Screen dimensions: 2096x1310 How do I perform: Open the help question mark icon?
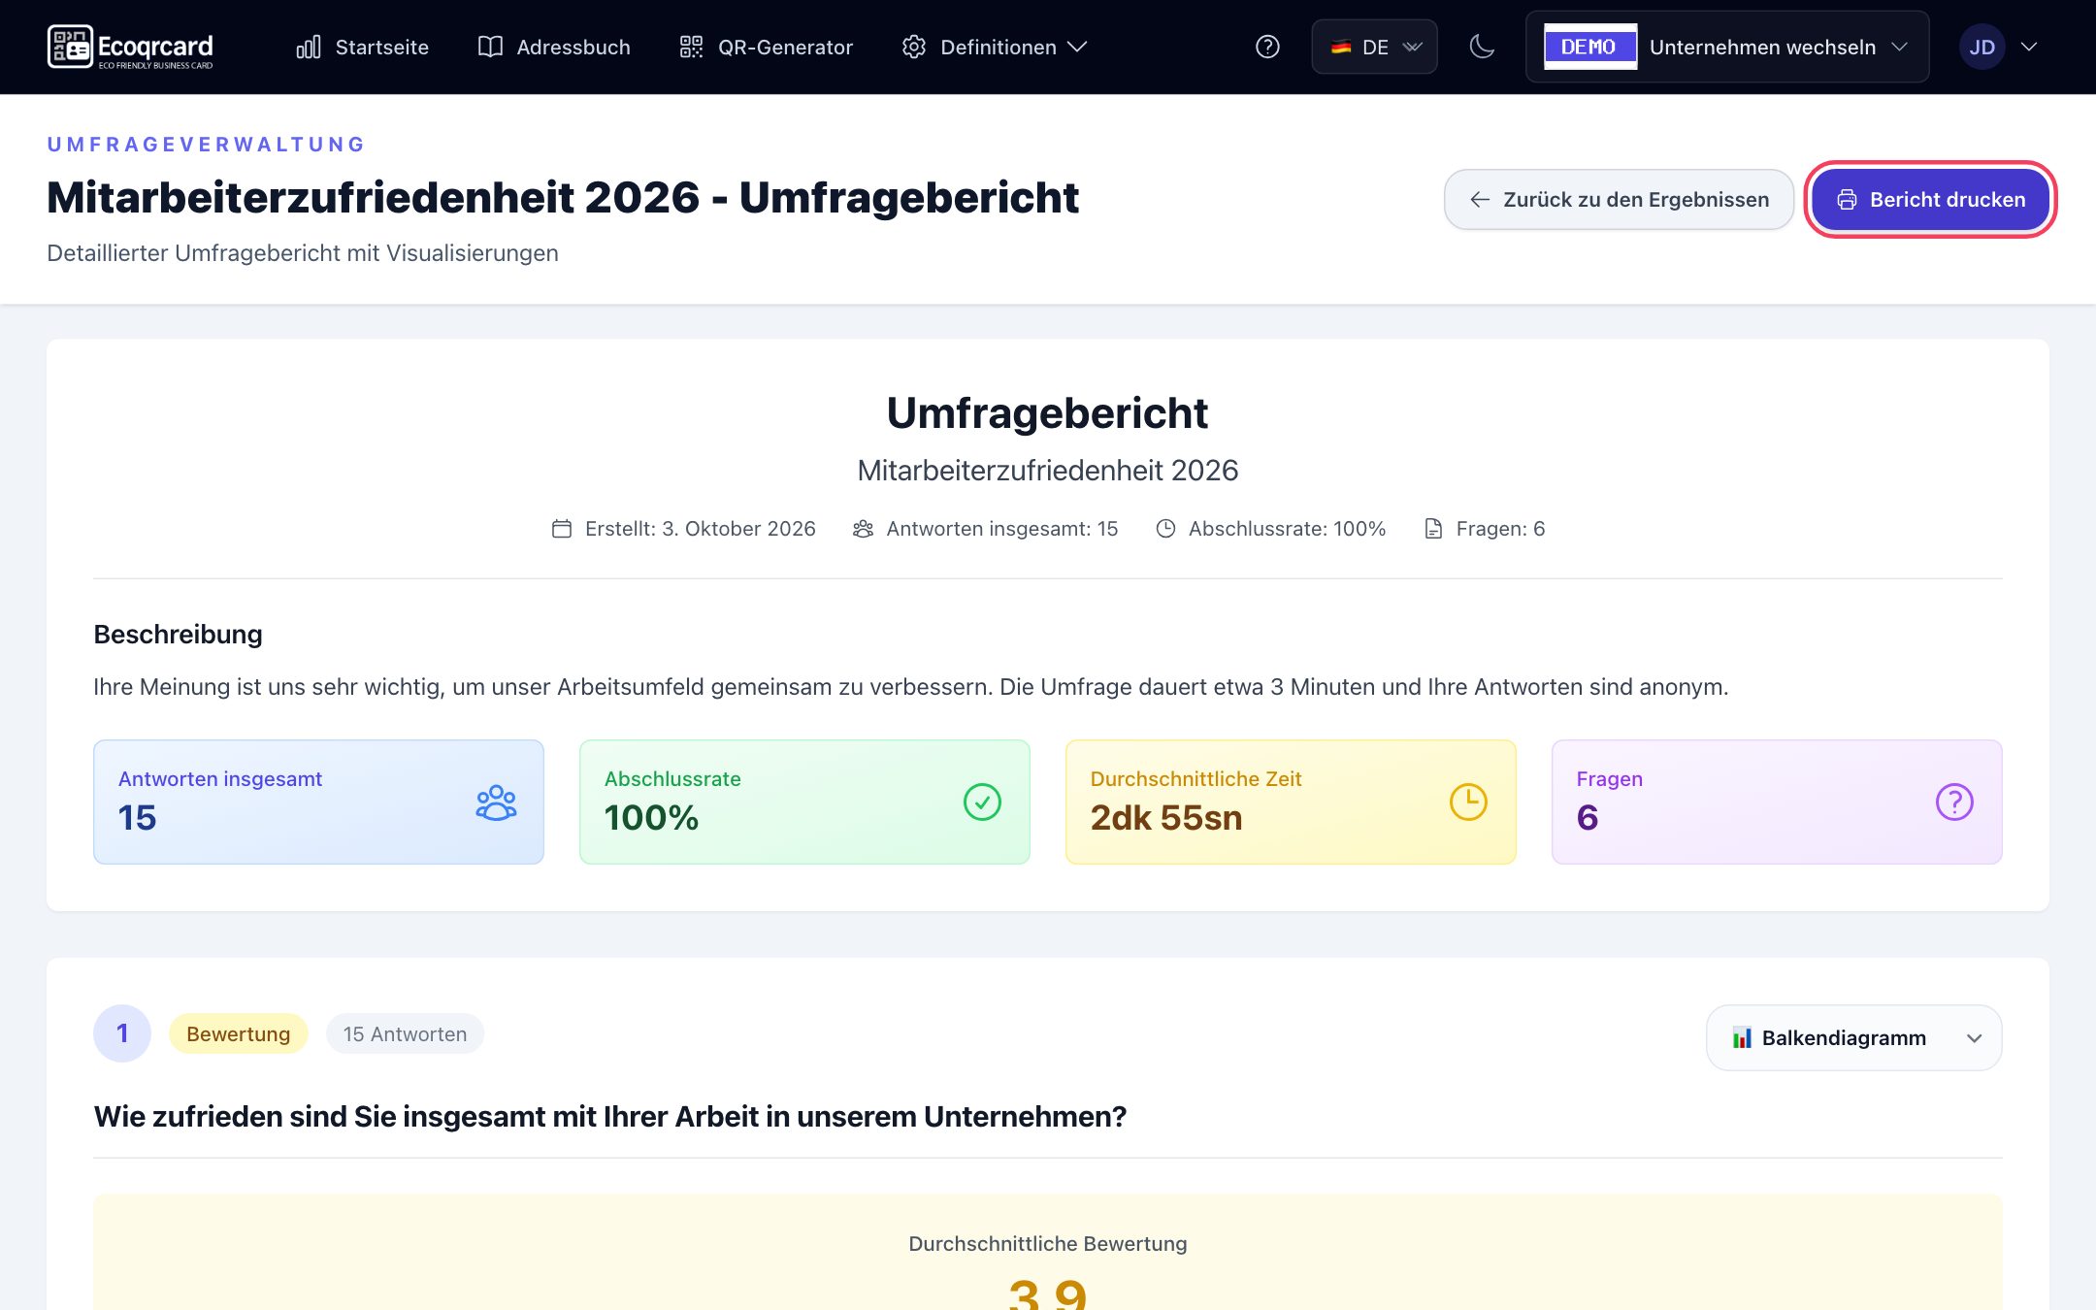click(1267, 47)
